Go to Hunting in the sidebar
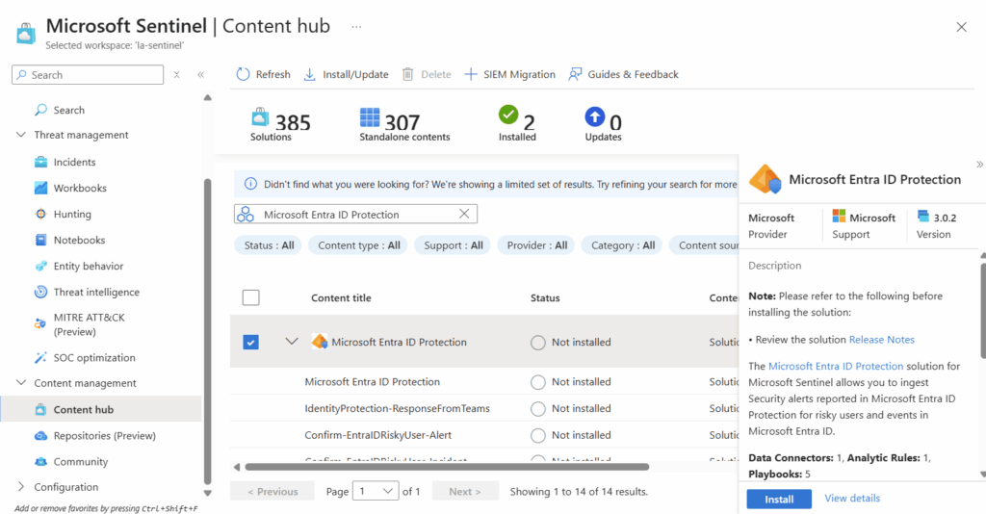Screen dimensions: 986x514 point(72,214)
